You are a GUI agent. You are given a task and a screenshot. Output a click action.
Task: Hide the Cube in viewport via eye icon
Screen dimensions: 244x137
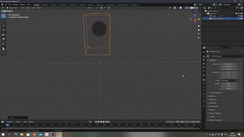(x=239, y=16)
